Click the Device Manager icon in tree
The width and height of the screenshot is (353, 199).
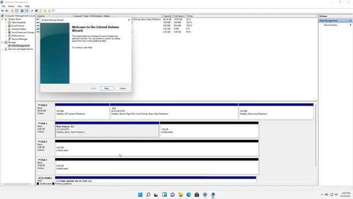click(x=9, y=39)
